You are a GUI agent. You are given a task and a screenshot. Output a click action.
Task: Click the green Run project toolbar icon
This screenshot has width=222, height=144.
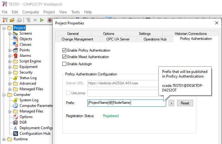click(42, 20)
